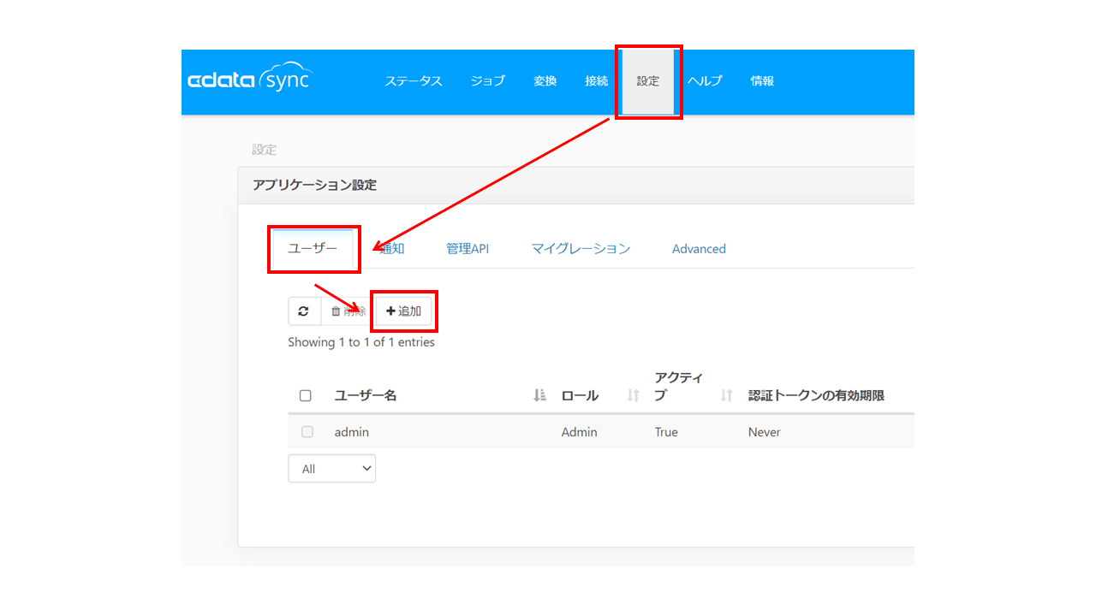Click the Showing 1 to 1 entries text
Image resolution: width=1096 pixels, height=616 pixels.
[361, 342]
